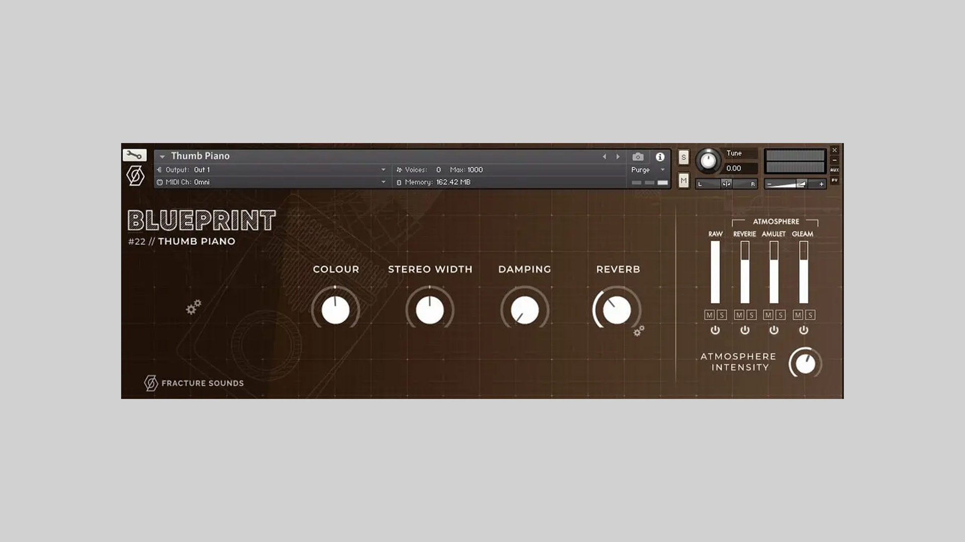Open the MIDI Ch Omni dropdown arrow

(383, 182)
